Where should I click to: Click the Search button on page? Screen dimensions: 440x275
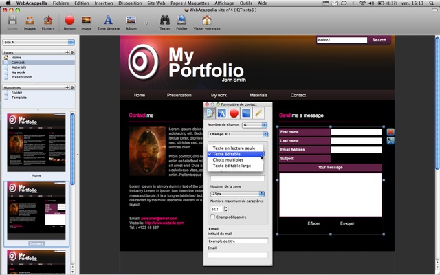point(379,40)
